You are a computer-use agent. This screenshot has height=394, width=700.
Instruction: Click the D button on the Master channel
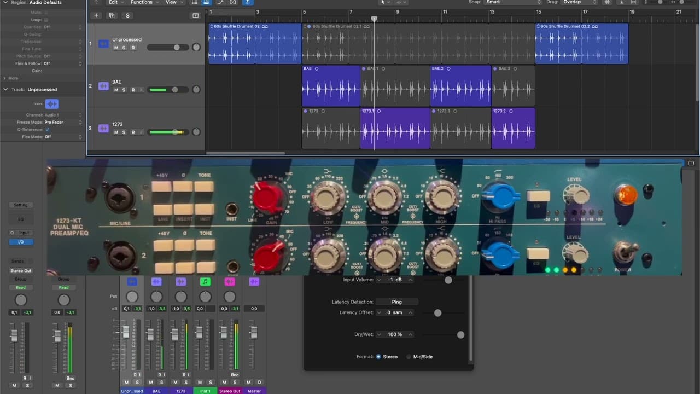click(259, 382)
